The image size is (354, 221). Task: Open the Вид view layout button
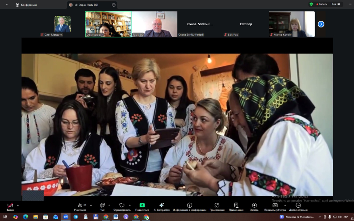click(335, 4)
